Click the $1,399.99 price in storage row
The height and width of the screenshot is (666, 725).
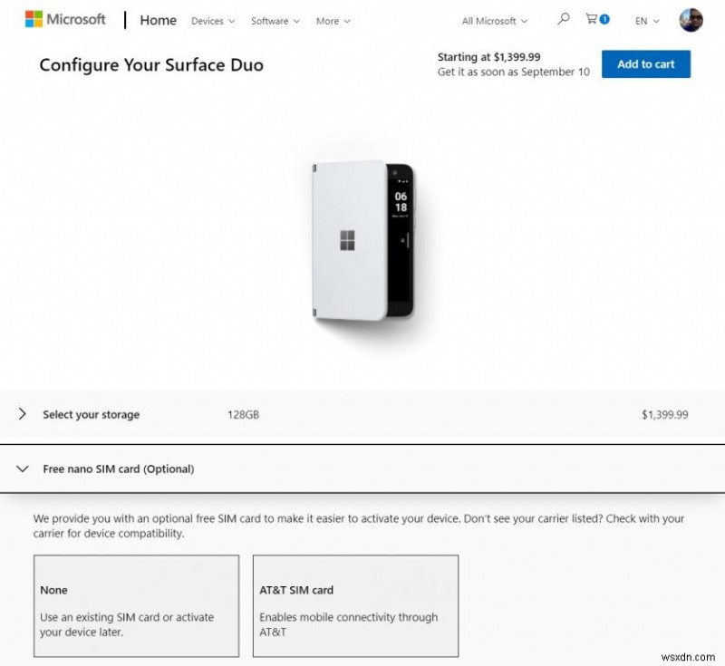point(665,414)
